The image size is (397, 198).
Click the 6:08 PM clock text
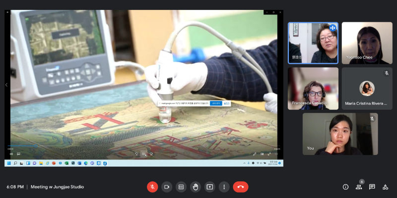point(15,187)
